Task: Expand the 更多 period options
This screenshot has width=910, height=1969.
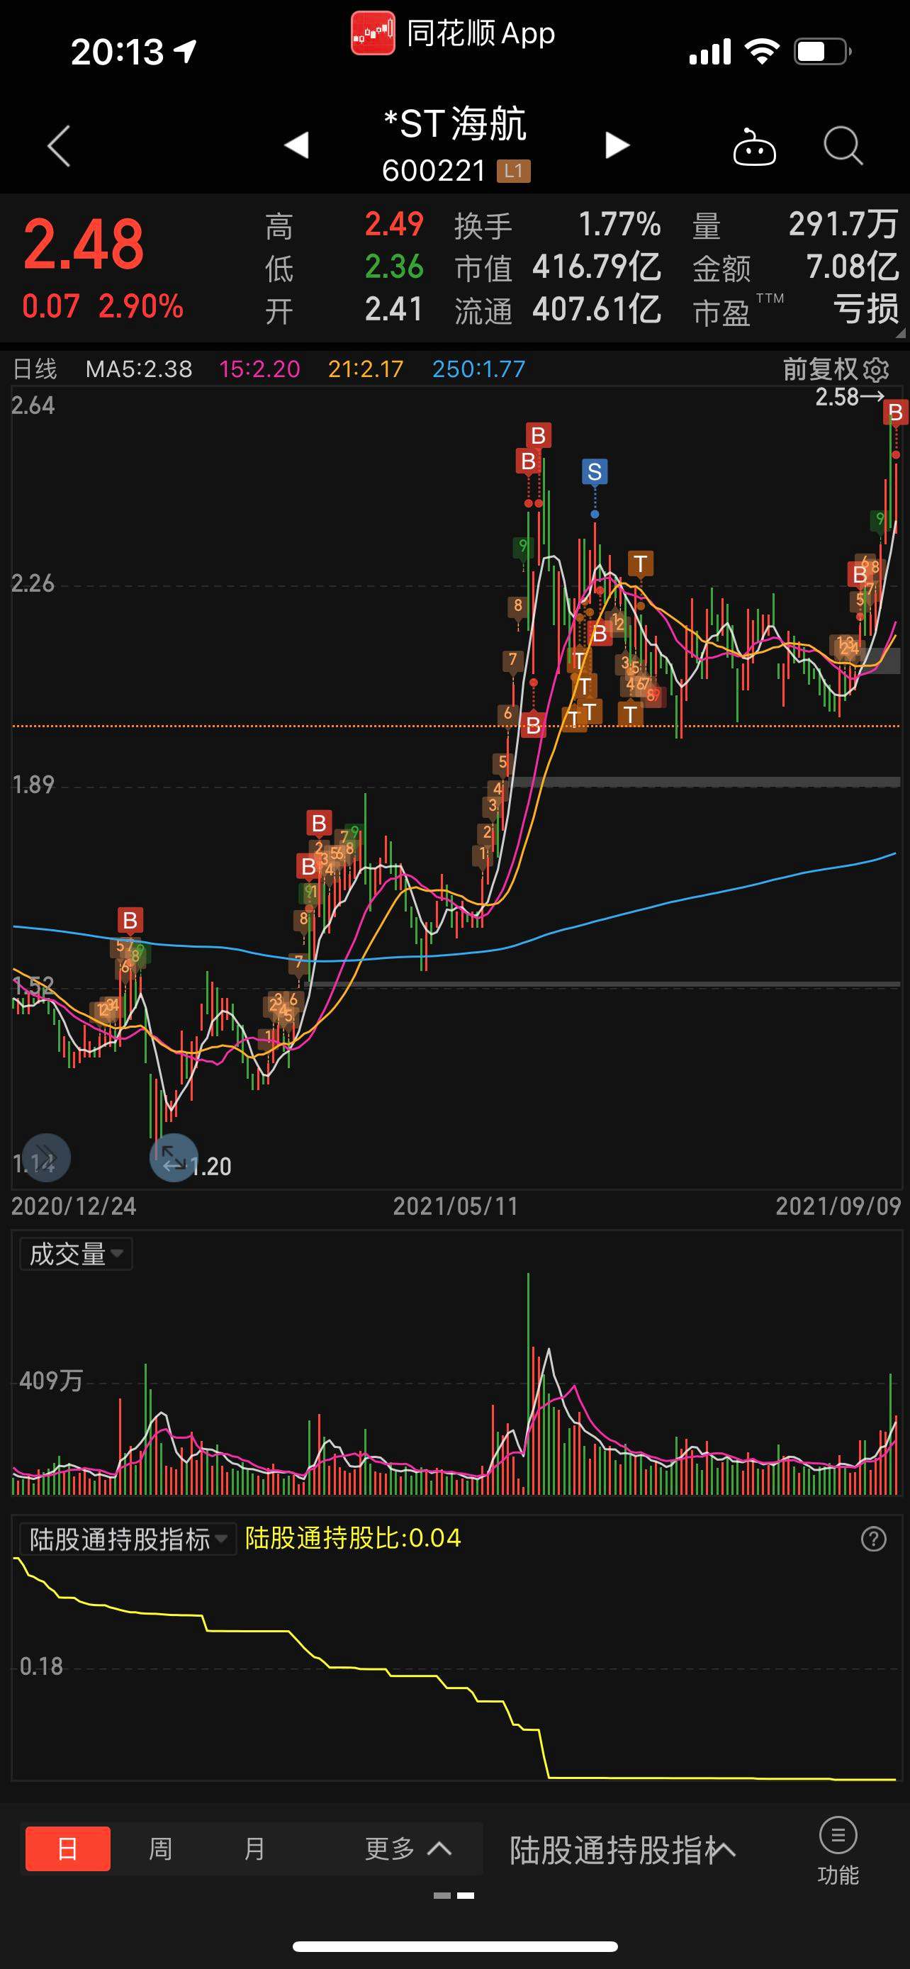Action: (x=408, y=1849)
